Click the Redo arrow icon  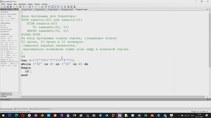tap(26, 7)
